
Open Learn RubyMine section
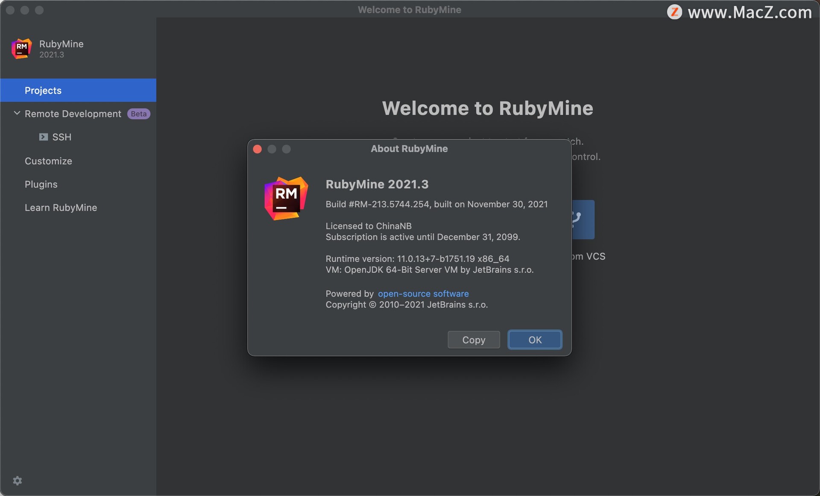[x=61, y=208]
